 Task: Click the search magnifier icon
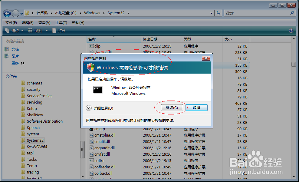point(292,13)
